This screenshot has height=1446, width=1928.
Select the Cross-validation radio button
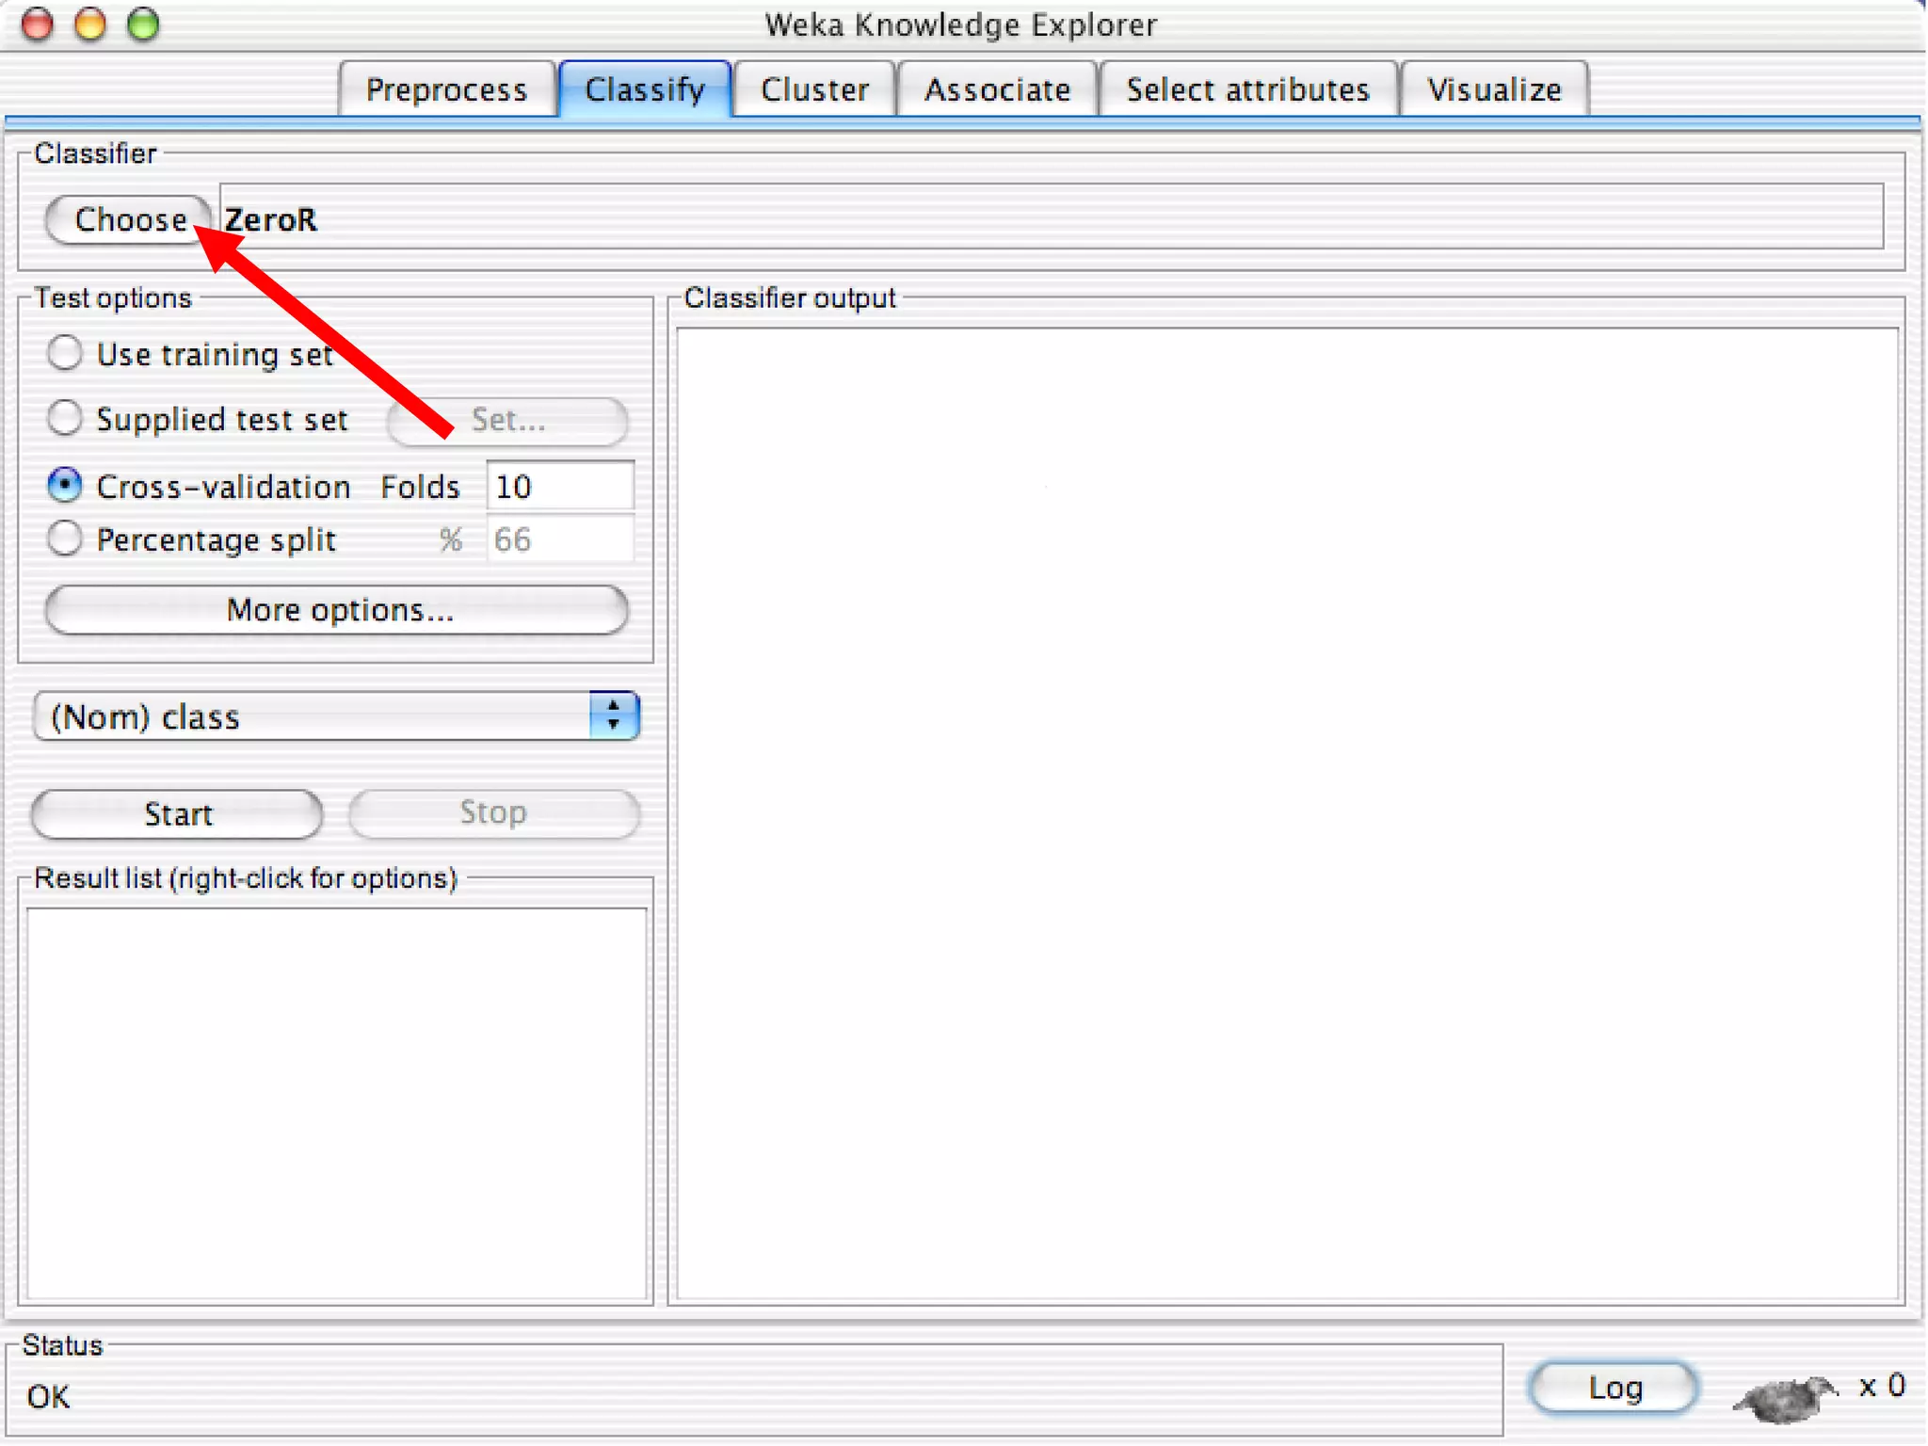tap(65, 486)
